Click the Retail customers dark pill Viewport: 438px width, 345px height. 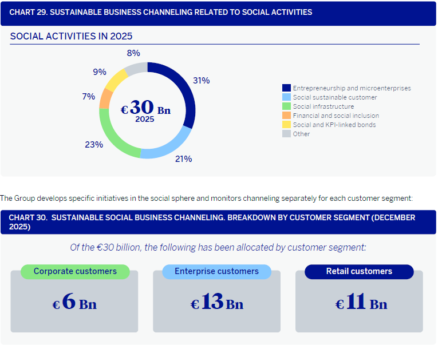click(359, 272)
